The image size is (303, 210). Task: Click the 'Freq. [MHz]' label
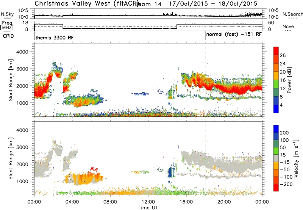pyautogui.click(x=7, y=26)
